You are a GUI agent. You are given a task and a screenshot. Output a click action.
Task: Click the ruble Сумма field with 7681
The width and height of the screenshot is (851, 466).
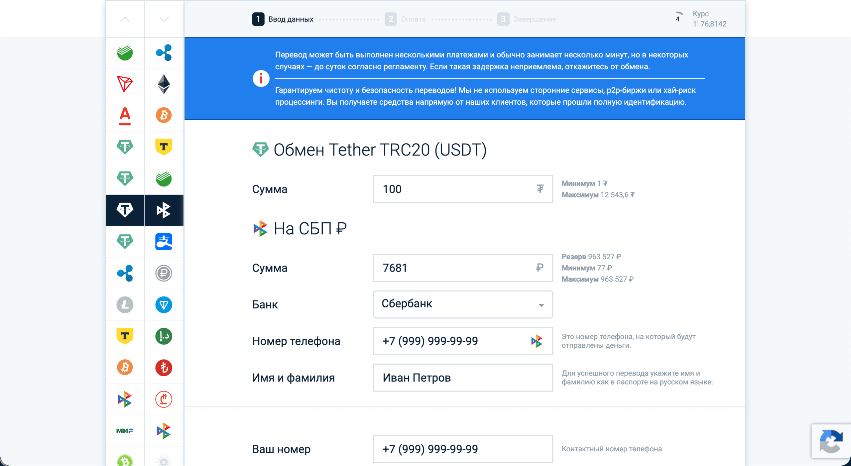coord(463,268)
